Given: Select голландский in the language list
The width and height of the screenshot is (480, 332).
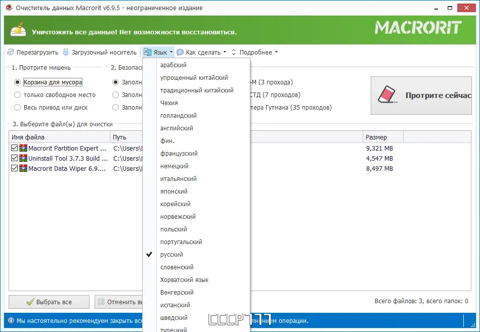Looking at the screenshot, I should coord(196,116).
